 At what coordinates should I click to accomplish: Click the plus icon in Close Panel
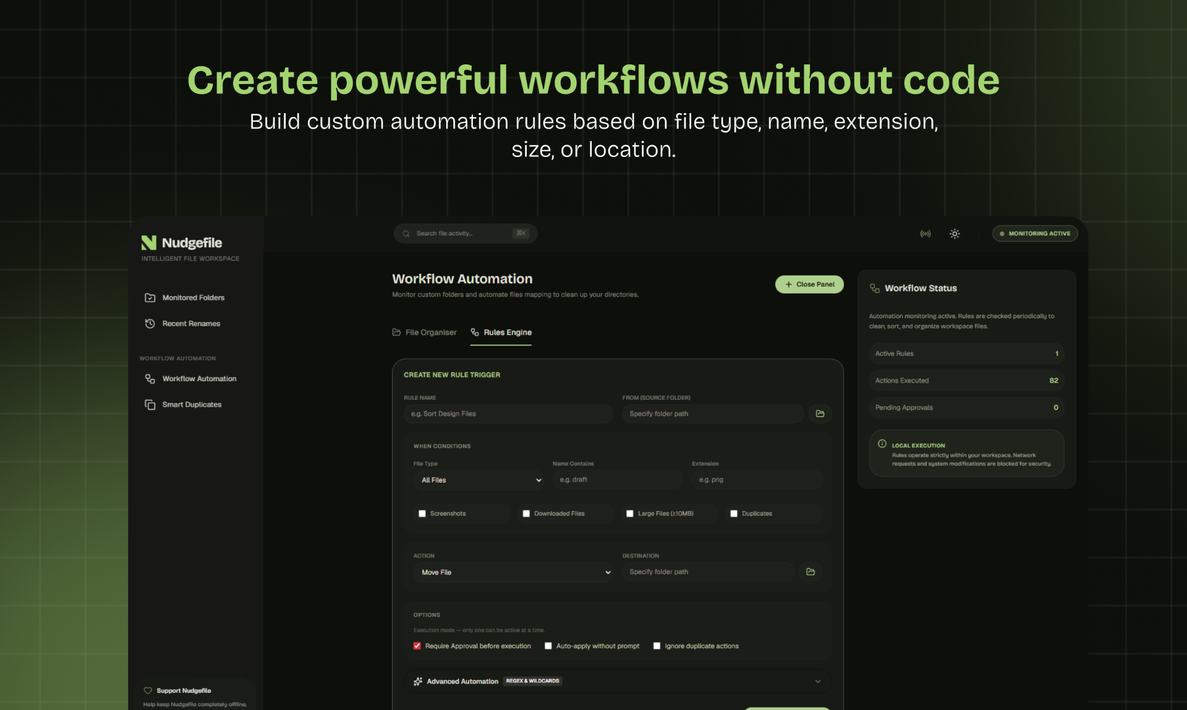[x=788, y=284]
